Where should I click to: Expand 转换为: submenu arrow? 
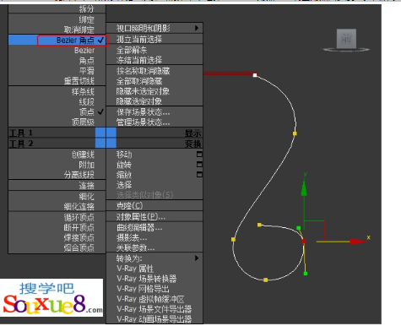(197, 258)
